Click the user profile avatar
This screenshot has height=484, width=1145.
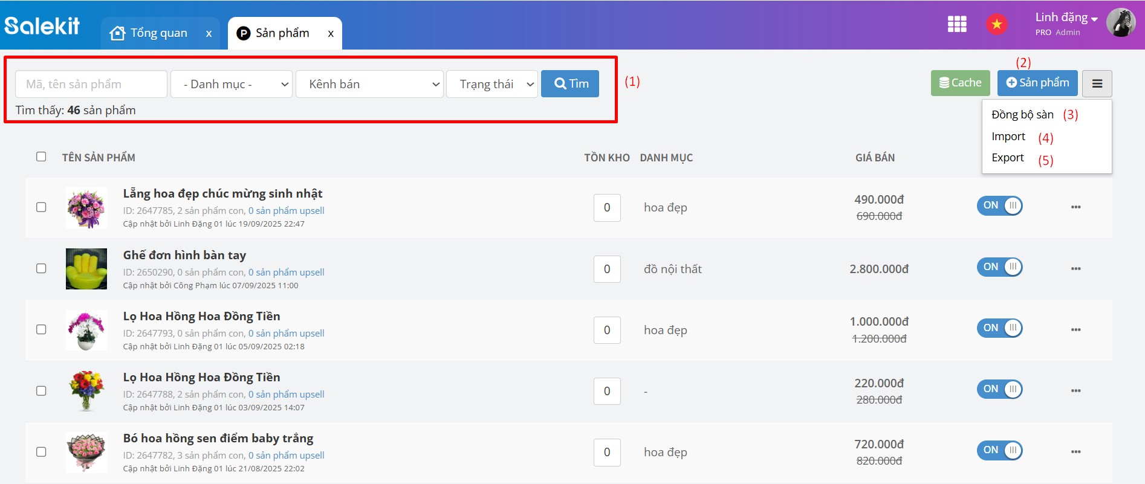tap(1120, 23)
